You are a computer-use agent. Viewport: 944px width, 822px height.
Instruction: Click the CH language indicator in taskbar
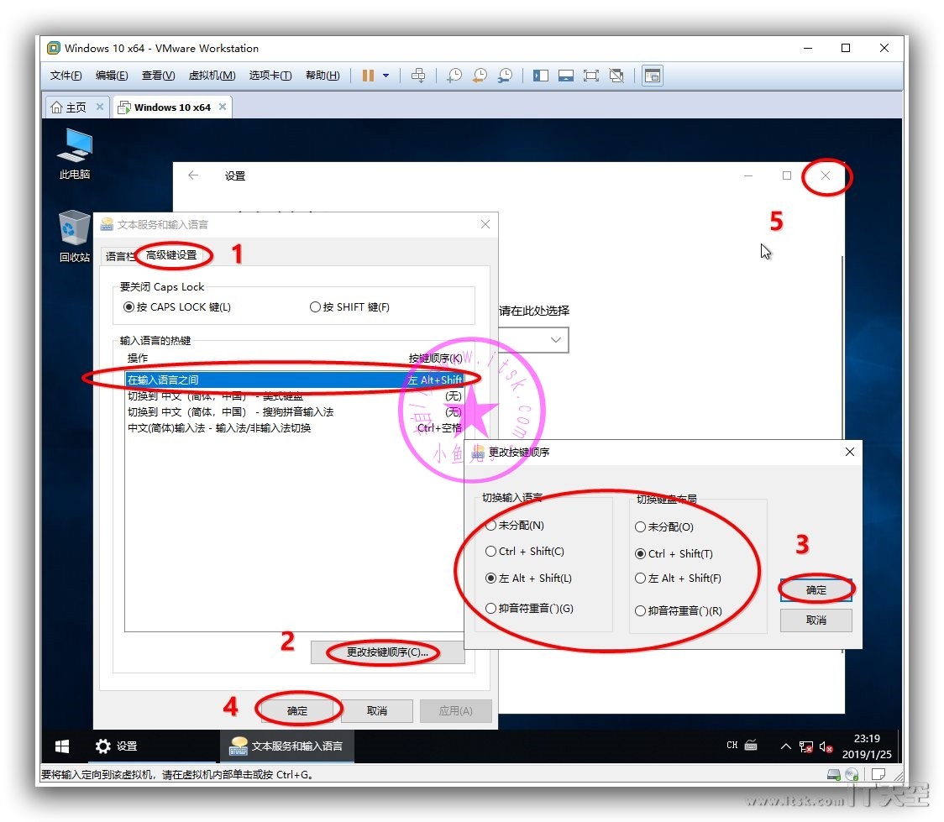coord(732,746)
